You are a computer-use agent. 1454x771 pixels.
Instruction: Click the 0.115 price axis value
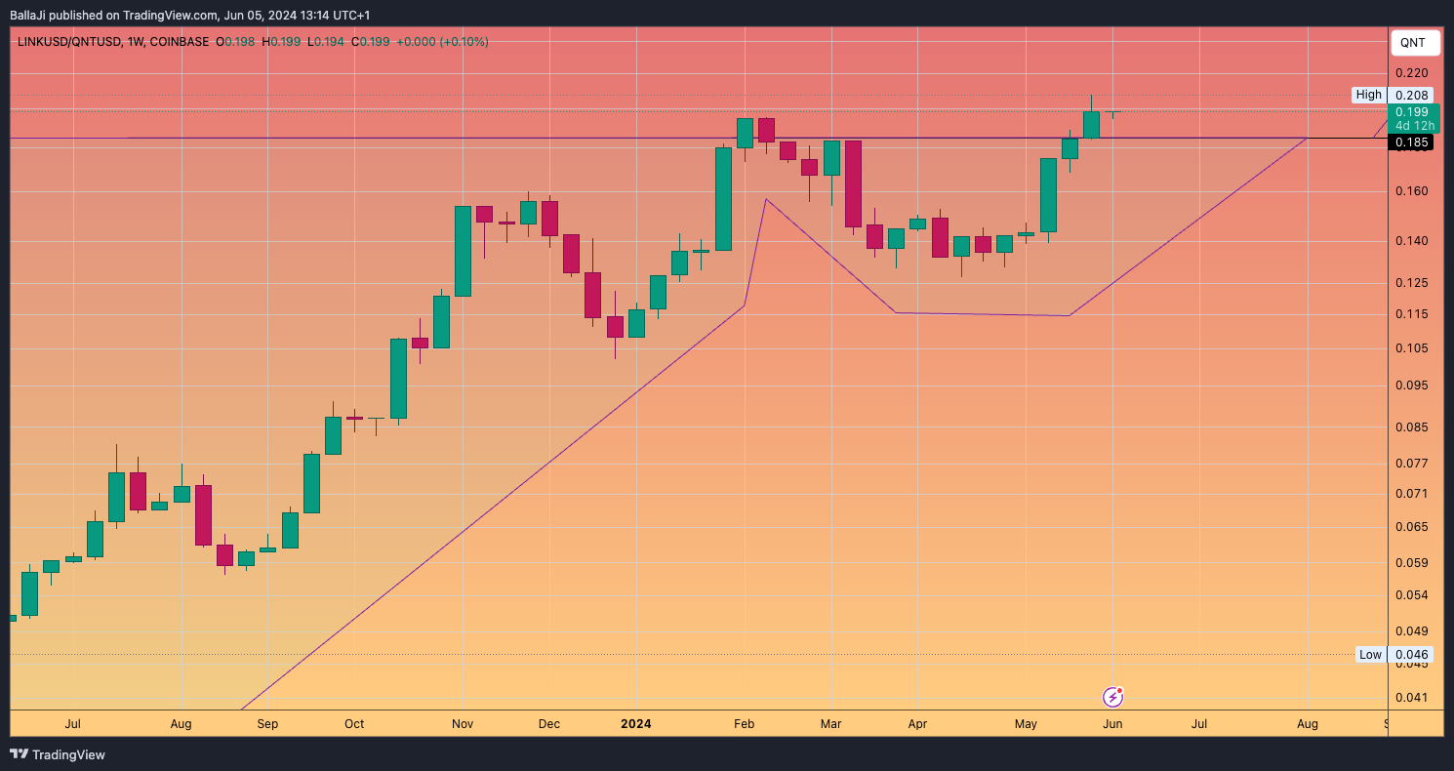pyautogui.click(x=1412, y=314)
